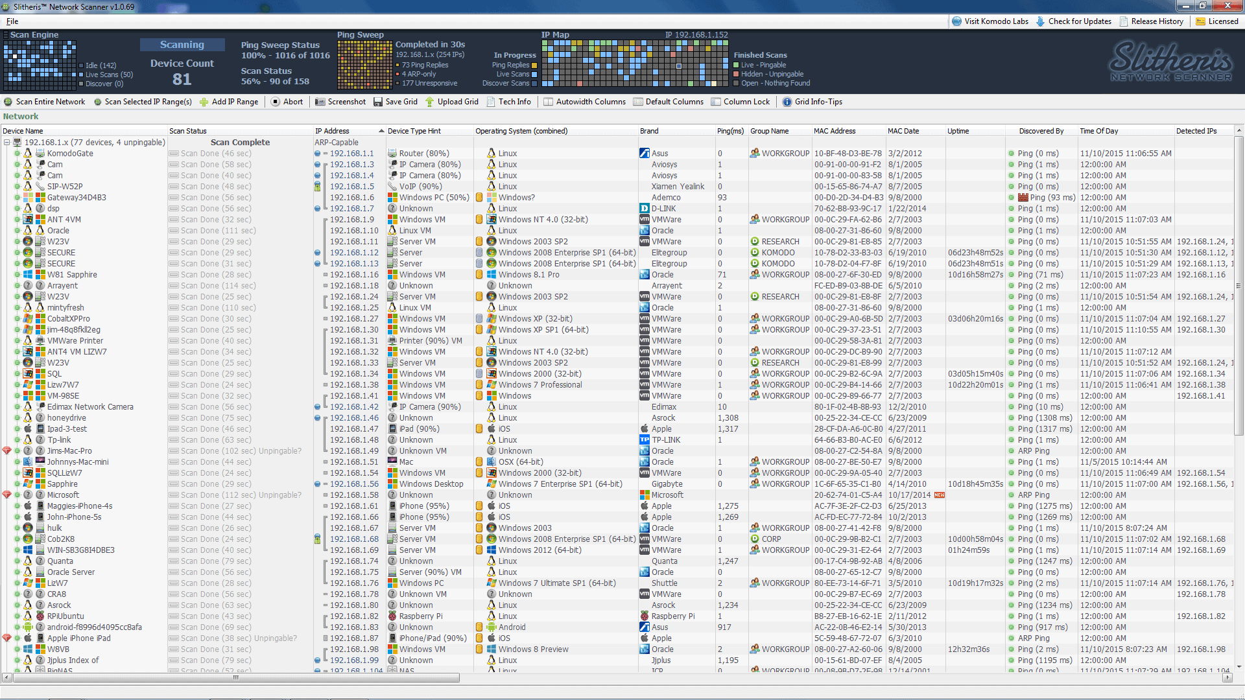Click the Ping Sweep grid map
This screenshot has width=1245, height=700.
click(x=364, y=65)
